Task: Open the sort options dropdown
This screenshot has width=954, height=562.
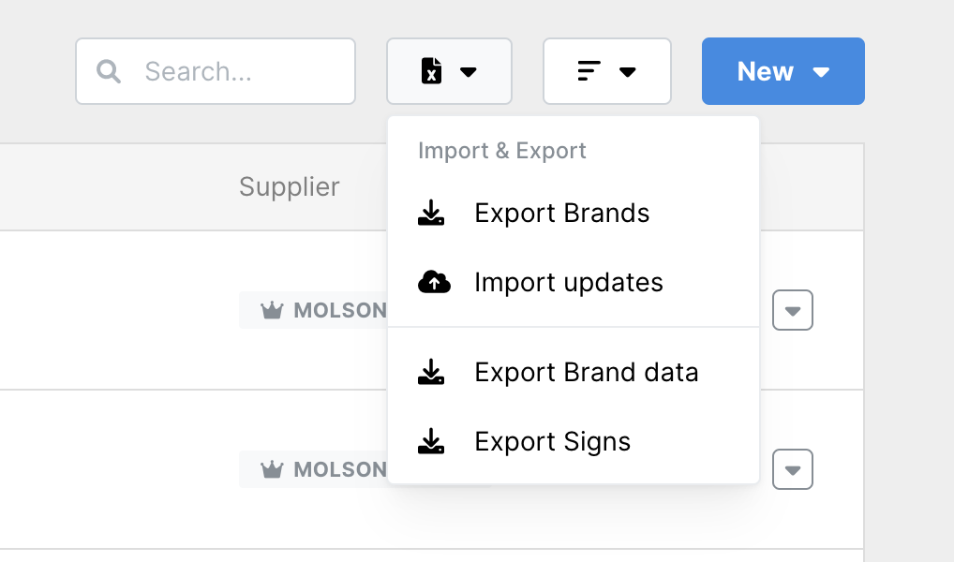Action: coord(607,71)
